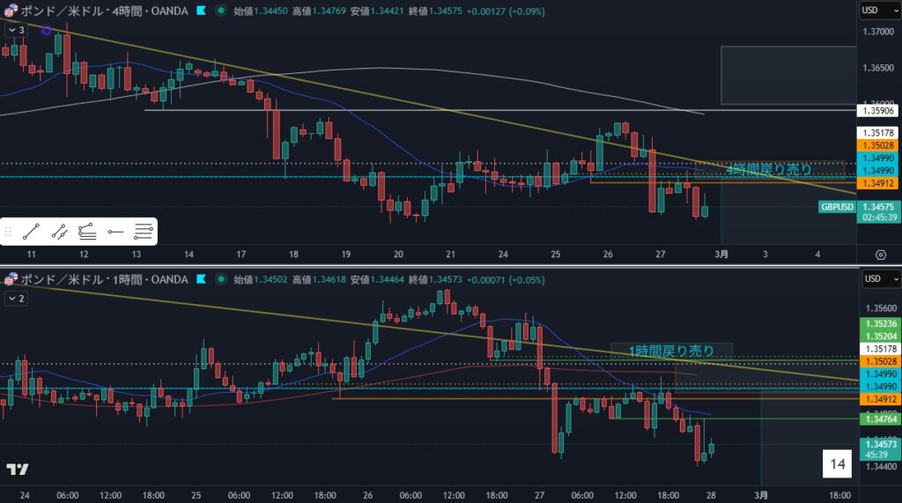The height and width of the screenshot is (503, 902).
Task: Pick the horizontal lines tool in toolbar
Action: (x=143, y=233)
